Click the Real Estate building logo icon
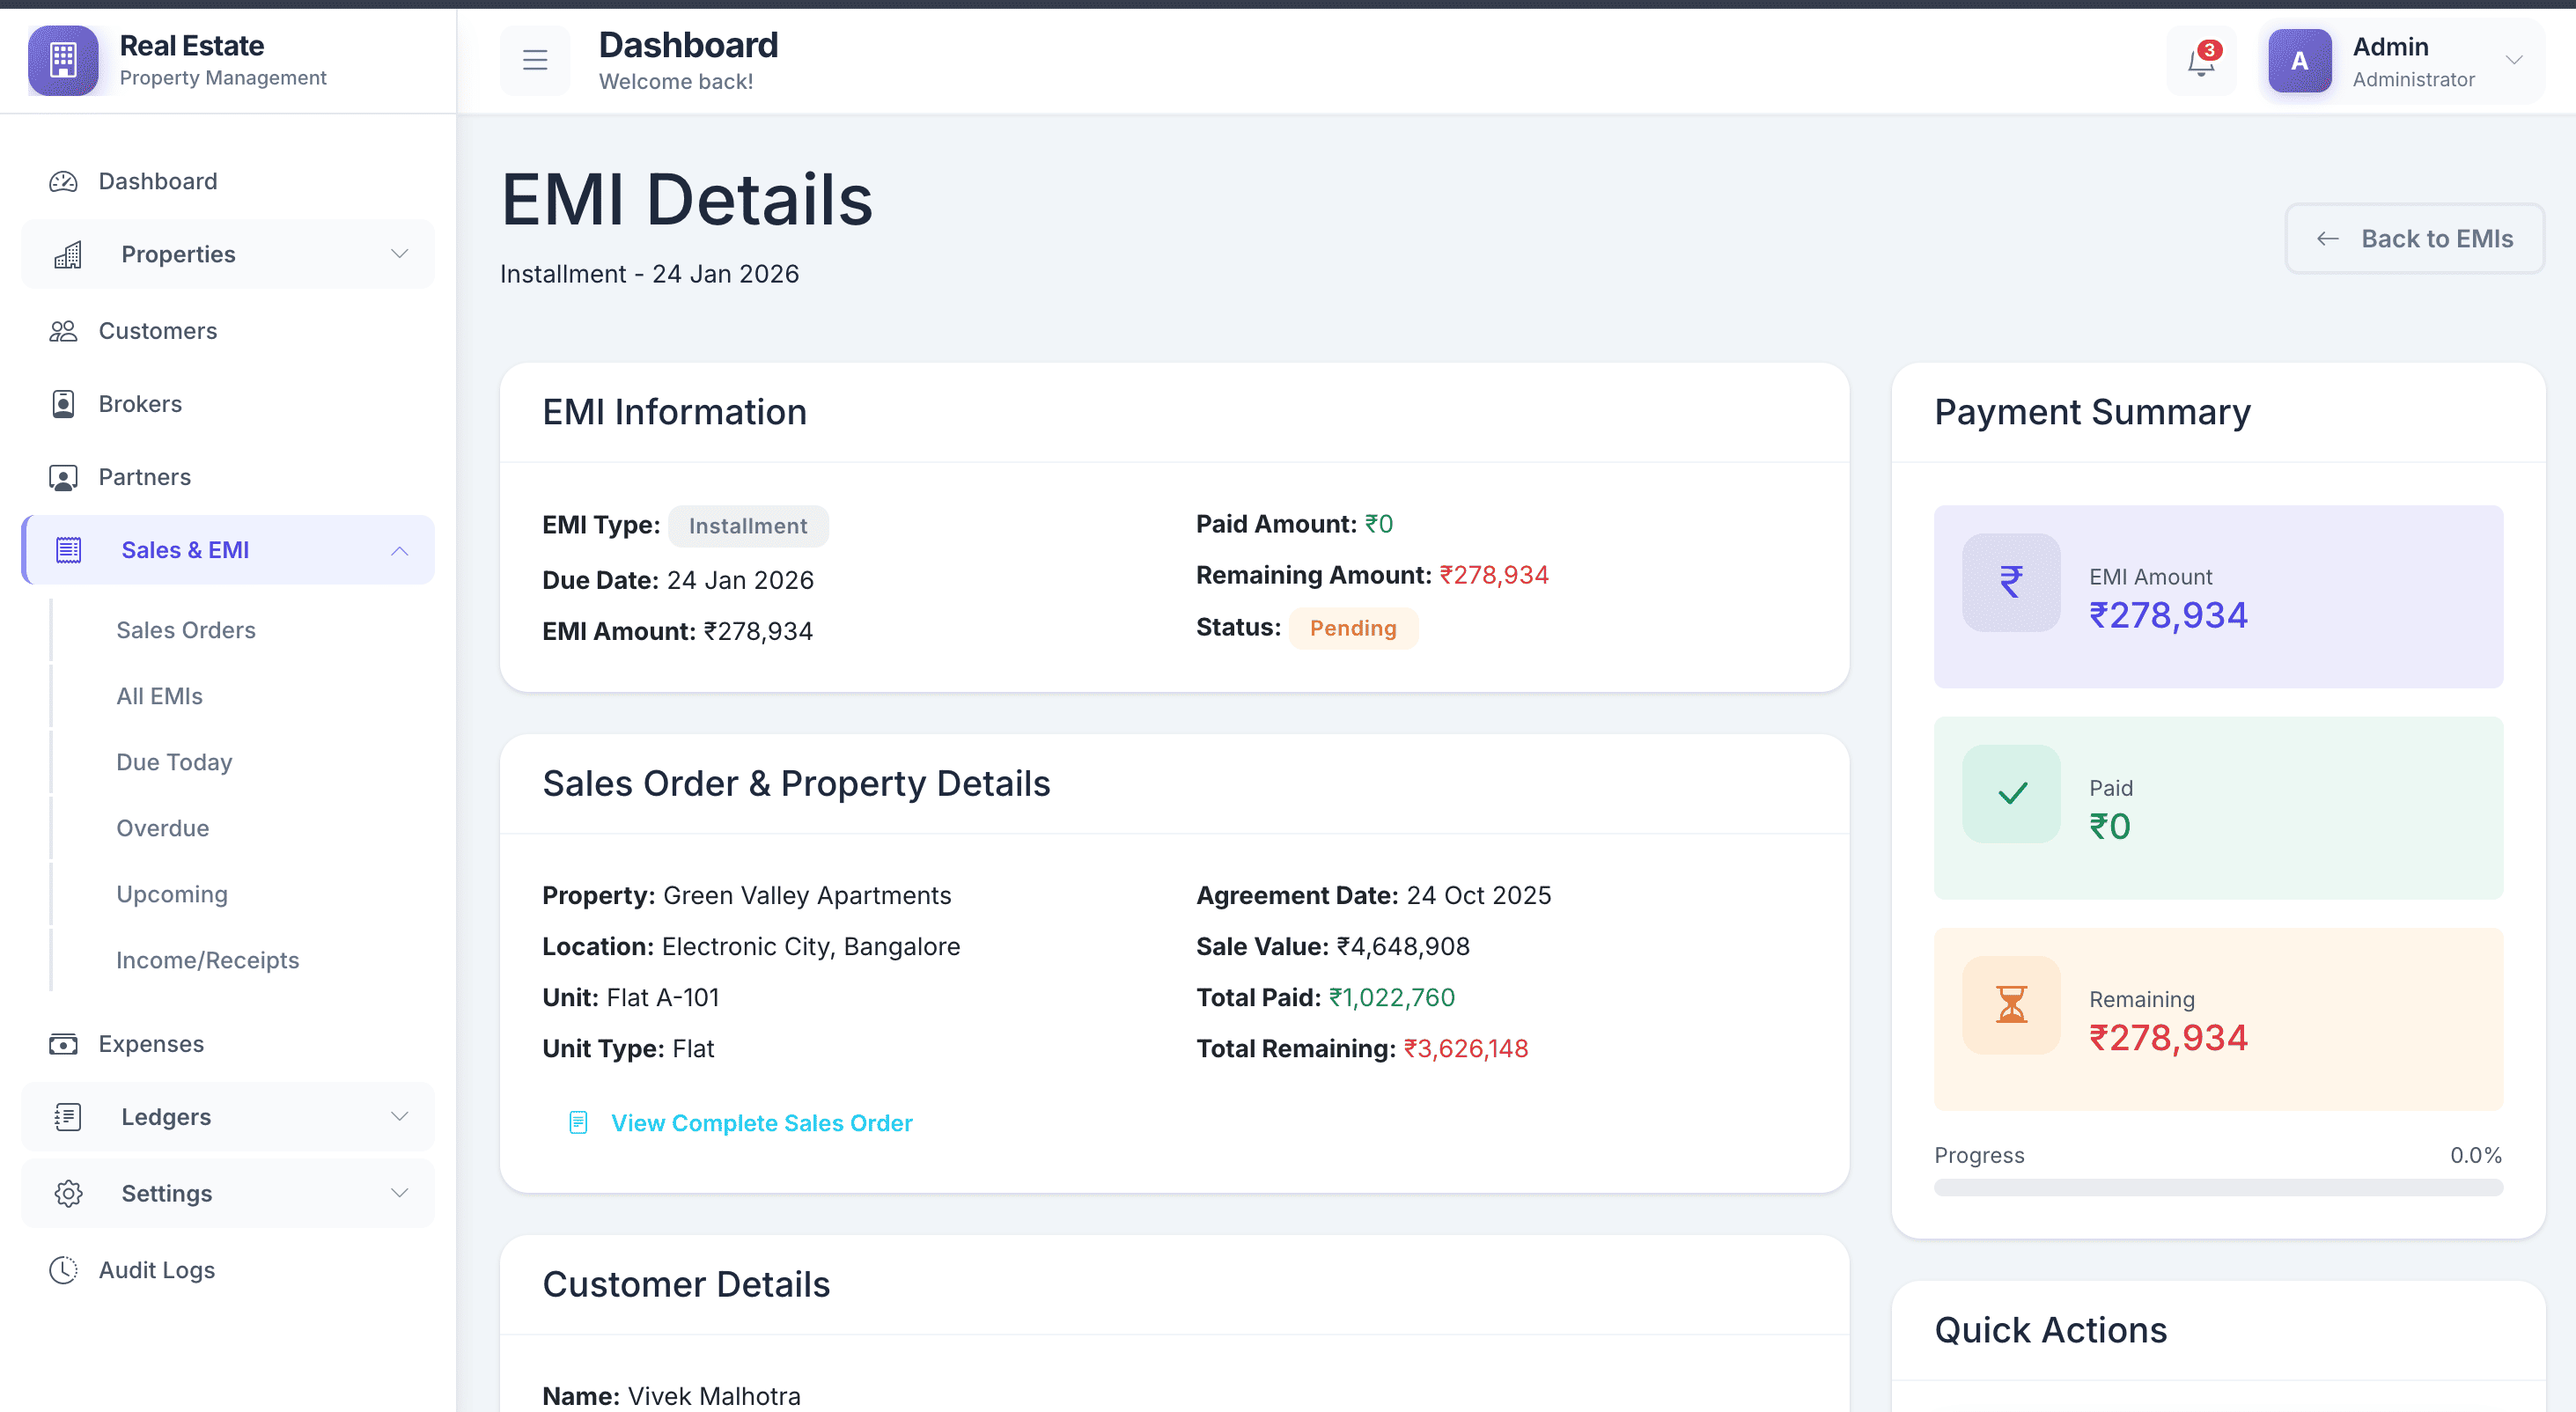The height and width of the screenshot is (1412, 2576). (63, 61)
